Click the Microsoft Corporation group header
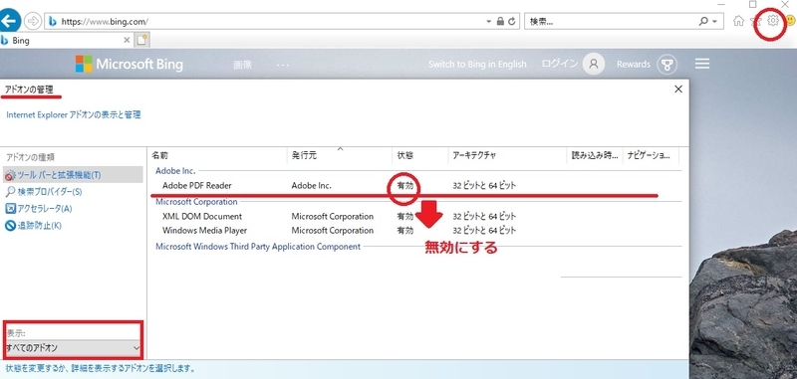This screenshot has width=797, height=379. pos(196,201)
